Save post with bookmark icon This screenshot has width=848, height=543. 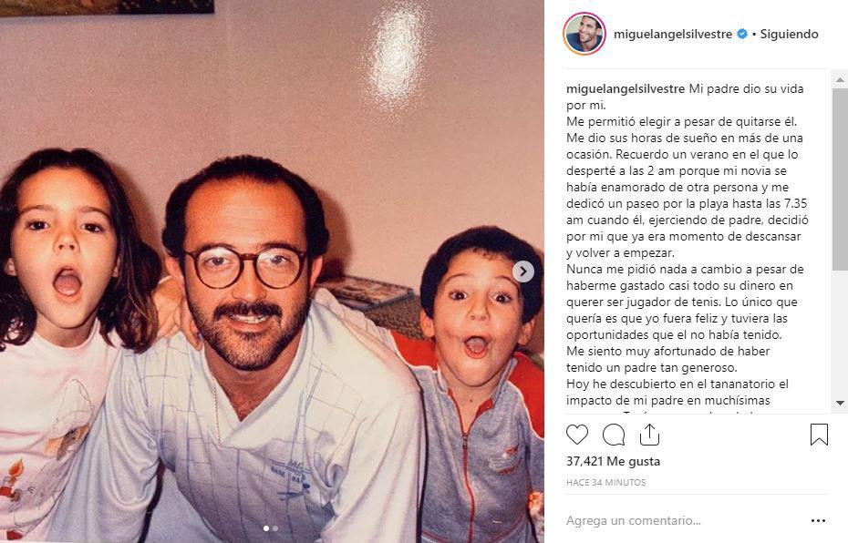coord(819,435)
